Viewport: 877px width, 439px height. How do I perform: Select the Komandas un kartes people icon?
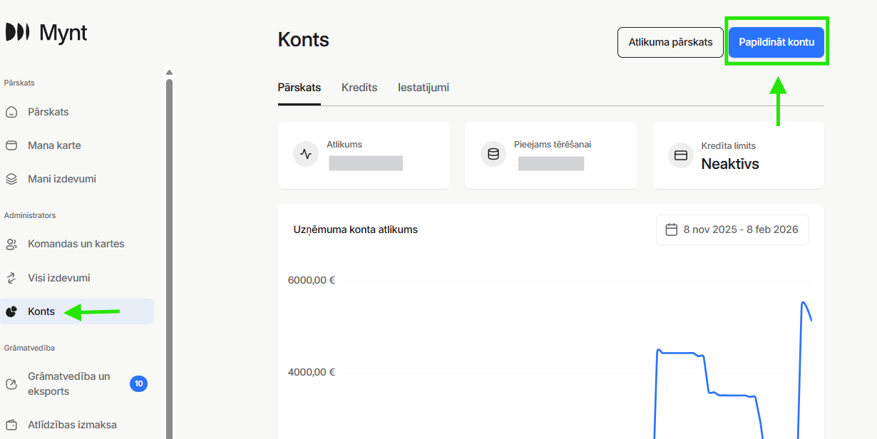point(12,244)
